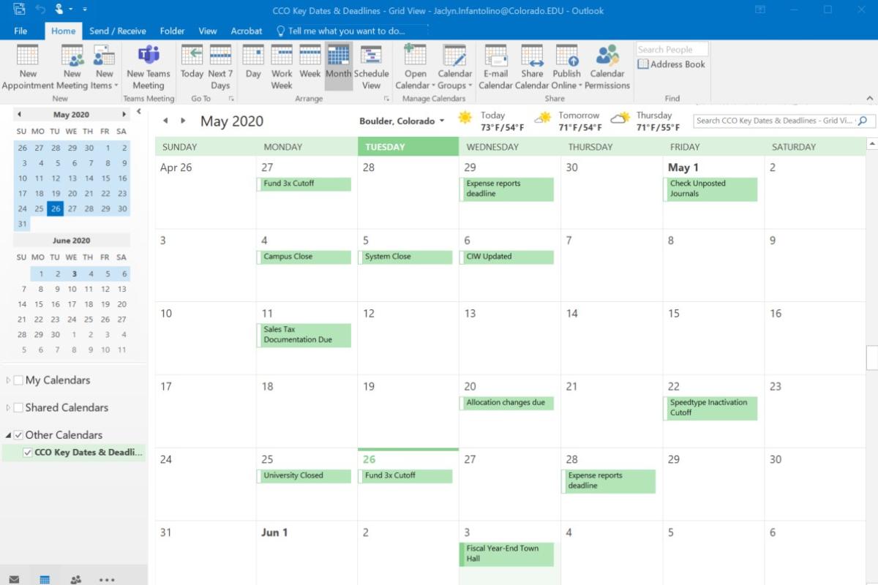Open Sales Tax Documentation Due event

[x=304, y=335]
